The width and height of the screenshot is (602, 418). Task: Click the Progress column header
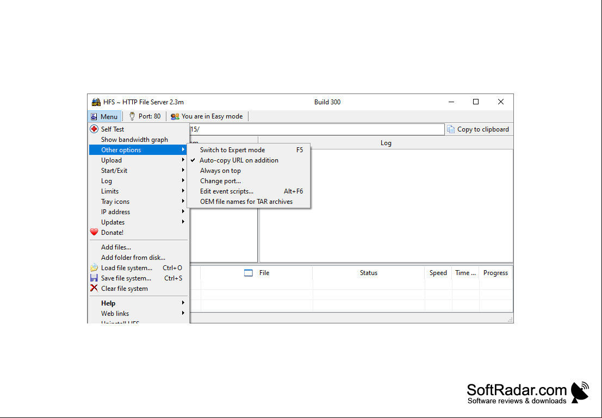point(495,273)
